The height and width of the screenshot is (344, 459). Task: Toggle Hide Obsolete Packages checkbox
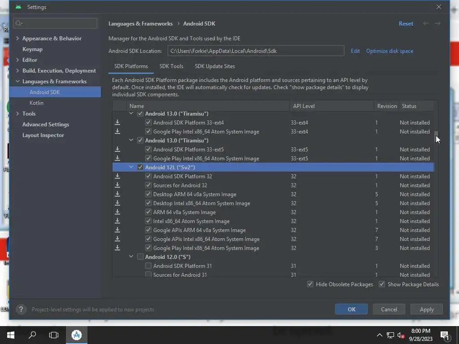point(310,284)
